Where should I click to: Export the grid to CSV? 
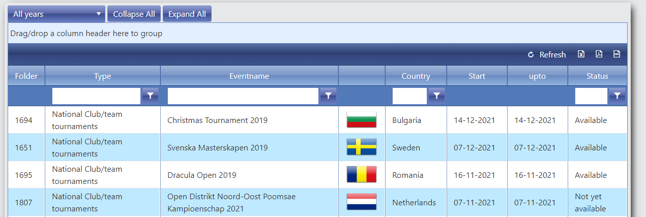pyautogui.click(x=616, y=54)
